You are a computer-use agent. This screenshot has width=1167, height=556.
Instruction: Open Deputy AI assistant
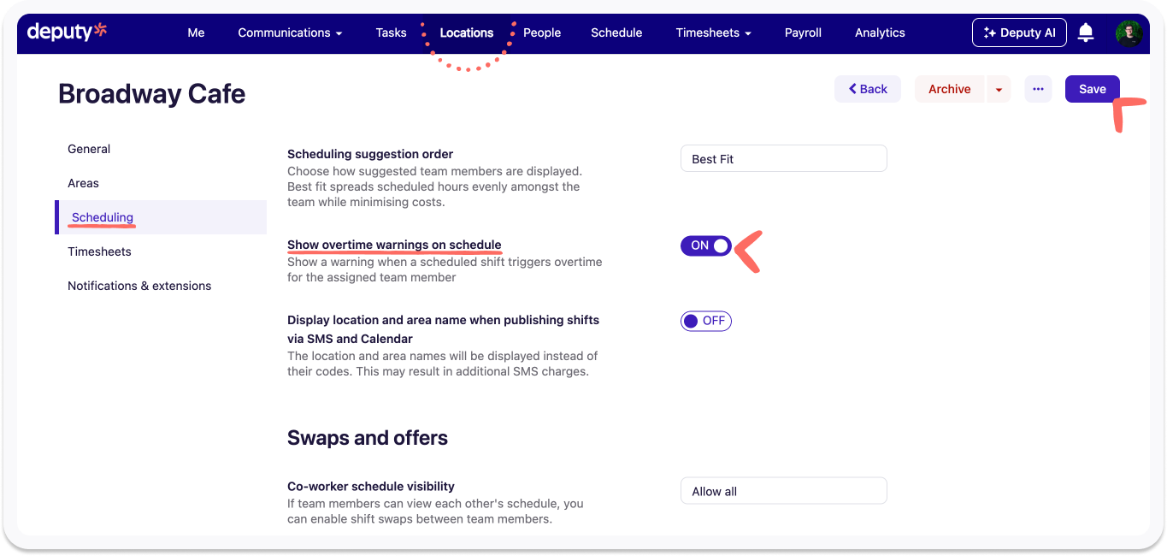pos(1019,33)
